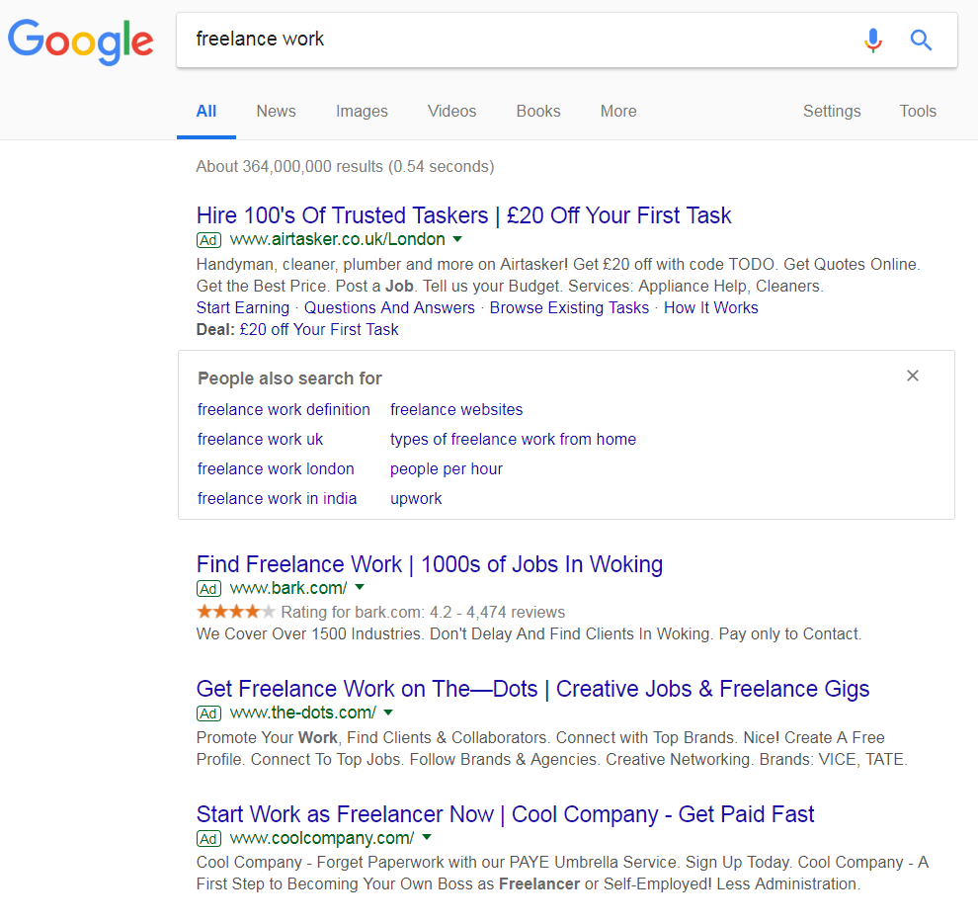Open the How It Works sitelink
This screenshot has height=923, width=978.
[710, 307]
